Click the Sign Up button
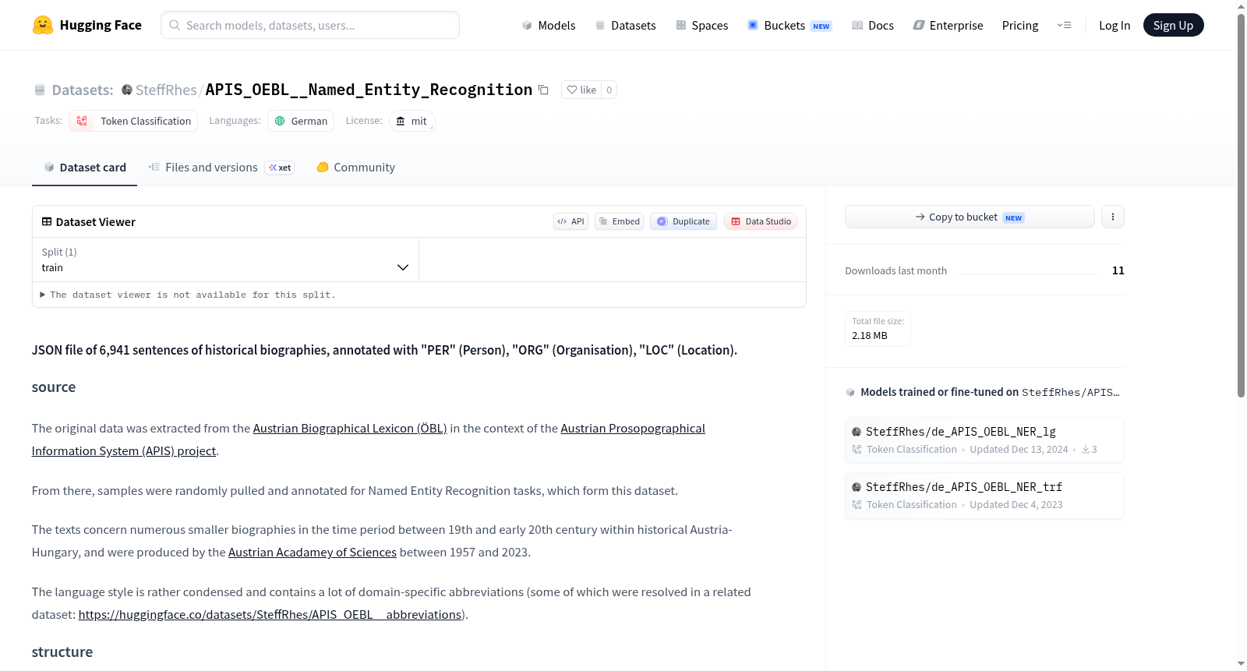This screenshot has width=1247, height=671. coord(1173,25)
